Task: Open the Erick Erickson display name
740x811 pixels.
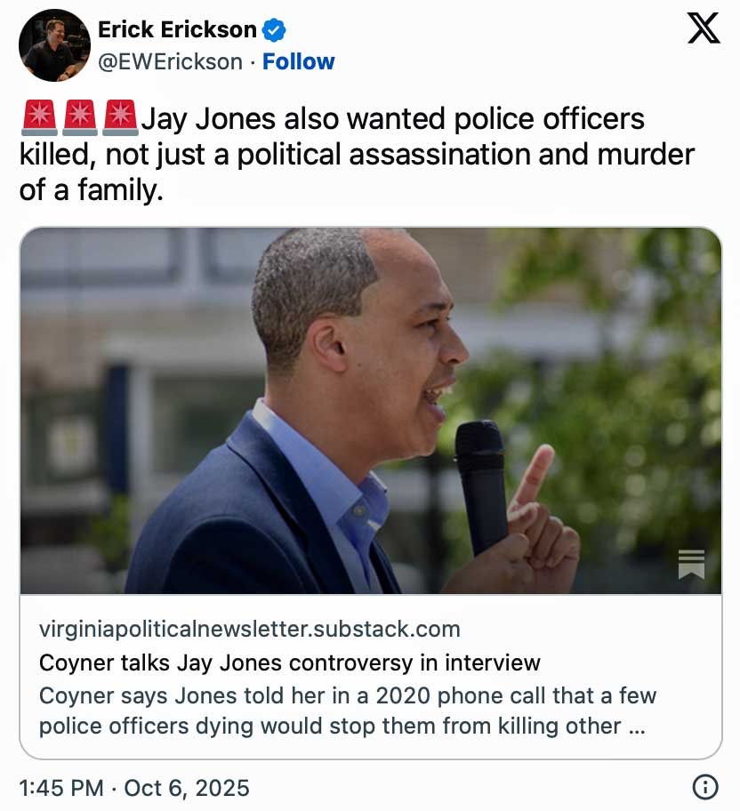Action: point(177,30)
